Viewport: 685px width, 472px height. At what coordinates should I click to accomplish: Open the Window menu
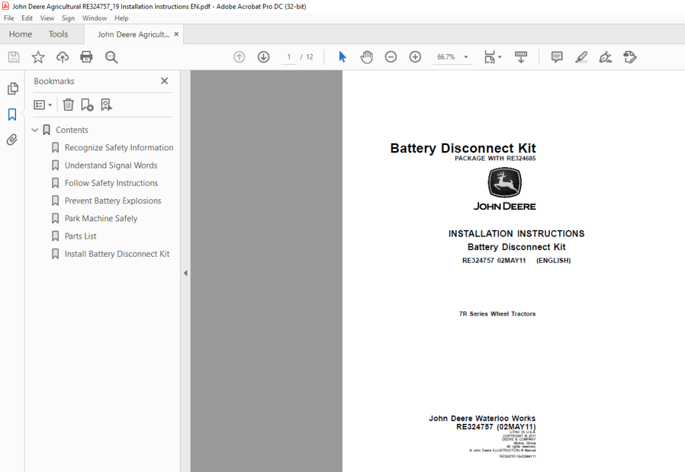pos(94,18)
